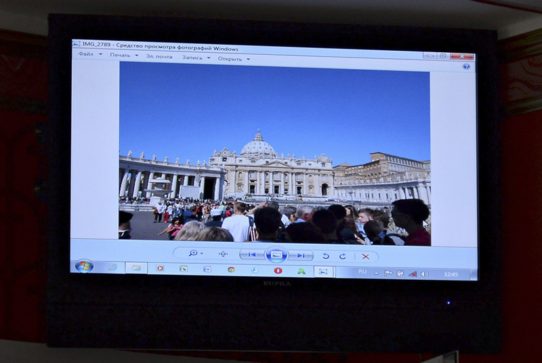Click the RU language indicator
This screenshot has height=363, width=542.
[x=362, y=272]
